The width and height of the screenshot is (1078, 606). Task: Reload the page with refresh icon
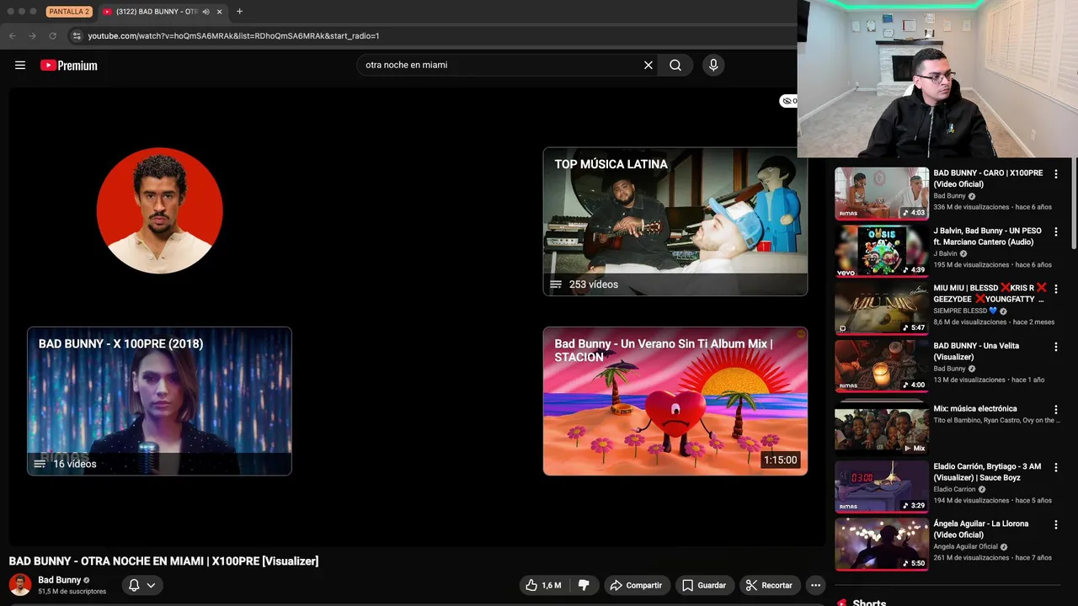point(52,36)
